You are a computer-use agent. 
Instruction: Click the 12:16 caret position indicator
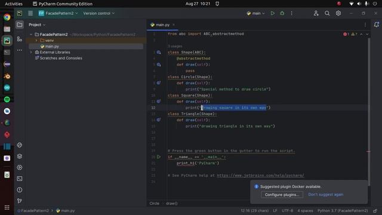coord(254,211)
